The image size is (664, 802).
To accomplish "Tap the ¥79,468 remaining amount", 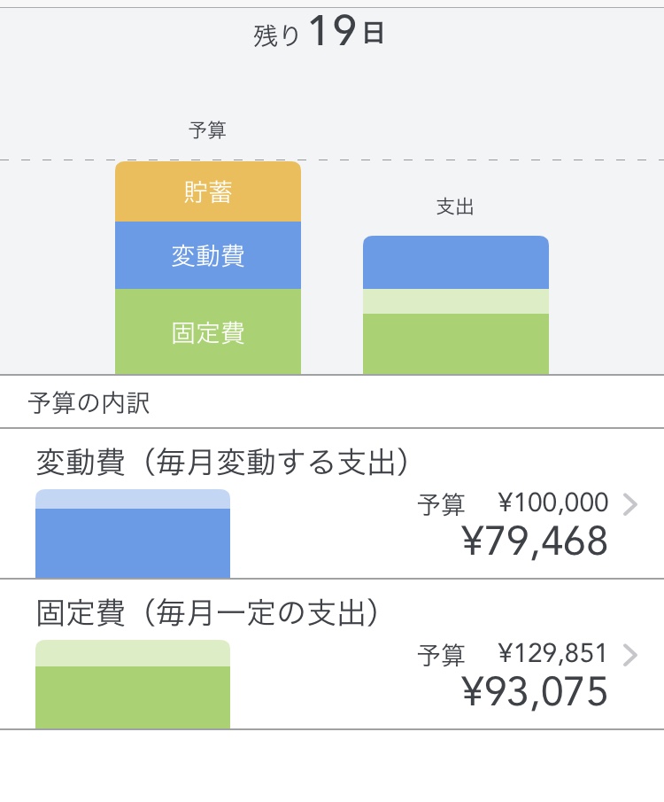I will 536,541.
